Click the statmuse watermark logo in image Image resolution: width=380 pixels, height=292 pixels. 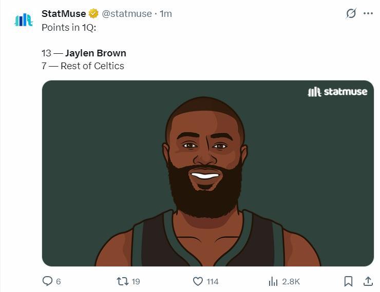337,92
